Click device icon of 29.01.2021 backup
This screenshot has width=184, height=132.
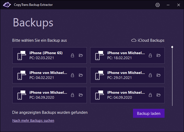[100, 75]
